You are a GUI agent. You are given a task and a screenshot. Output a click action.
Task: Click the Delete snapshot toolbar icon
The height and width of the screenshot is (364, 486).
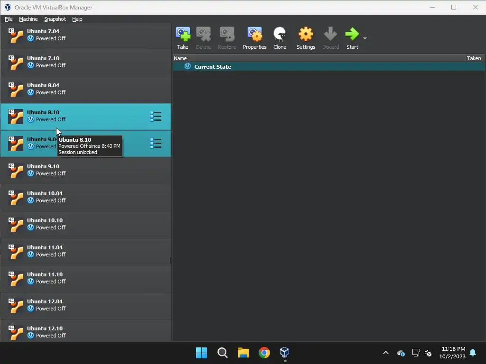(x=203, y=34)
